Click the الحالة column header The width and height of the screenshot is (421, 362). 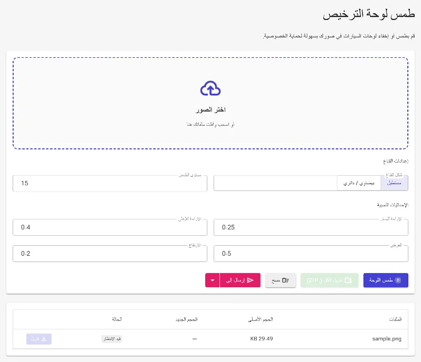point(117,319)
